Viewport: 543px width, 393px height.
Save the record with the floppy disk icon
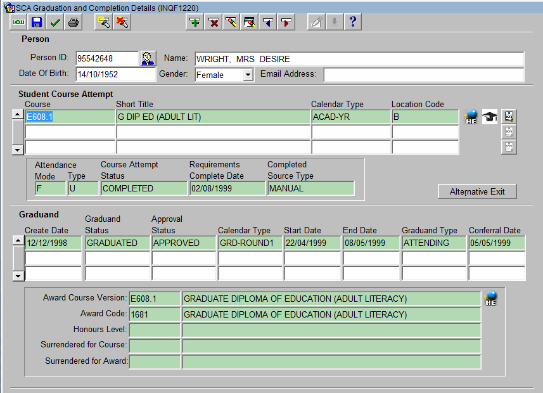[x=37, y=22]
